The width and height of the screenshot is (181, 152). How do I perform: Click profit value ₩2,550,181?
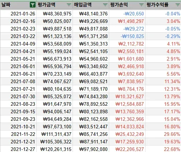[x=131, y=51]
